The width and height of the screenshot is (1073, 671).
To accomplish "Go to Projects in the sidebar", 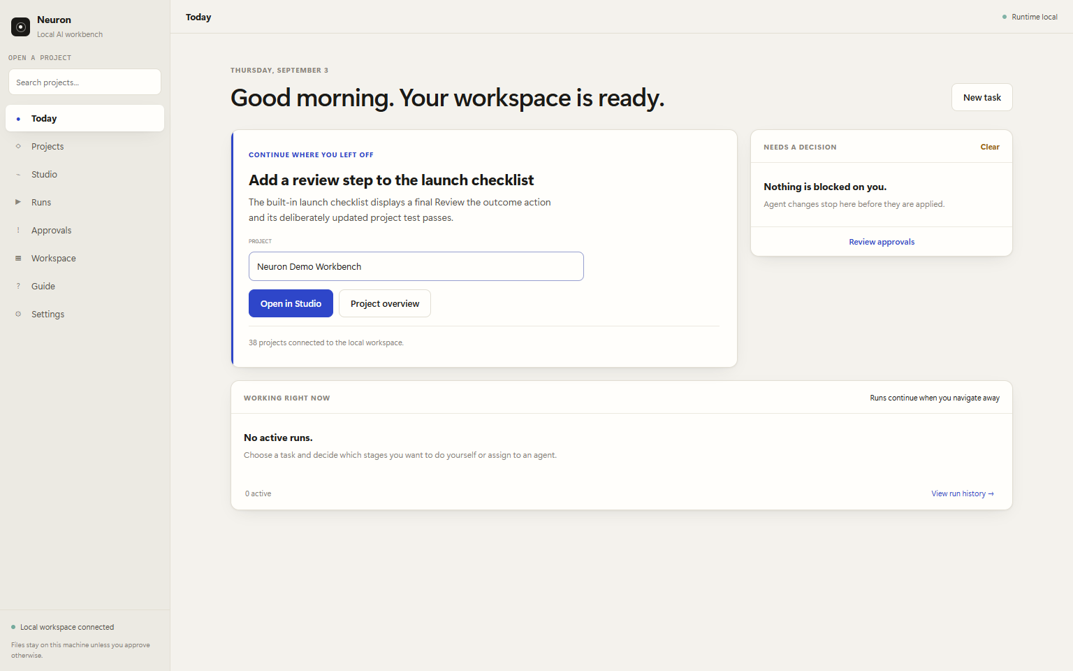I will [85, 146].
